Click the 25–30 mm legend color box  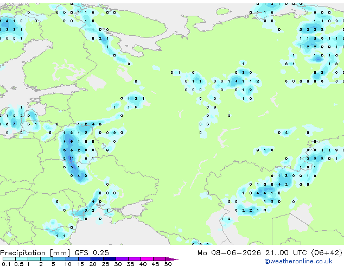tap(110, 259)
